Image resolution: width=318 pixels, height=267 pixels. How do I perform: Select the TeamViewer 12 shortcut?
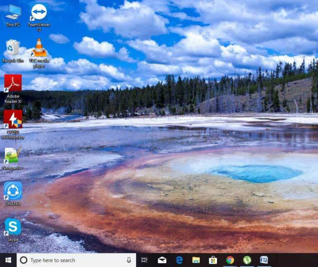39,17
